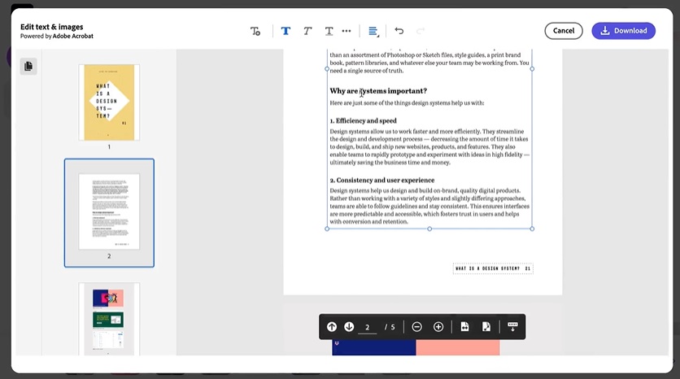Toggle underline text formatting

(329, 31)
